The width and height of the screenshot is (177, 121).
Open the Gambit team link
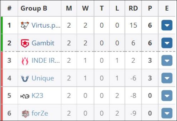click(43, 43)
